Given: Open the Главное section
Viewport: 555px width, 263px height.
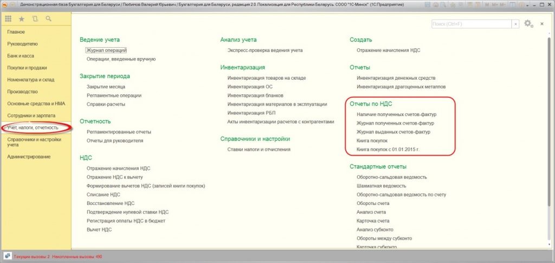Looking at the screenshot, I should 16,32.
